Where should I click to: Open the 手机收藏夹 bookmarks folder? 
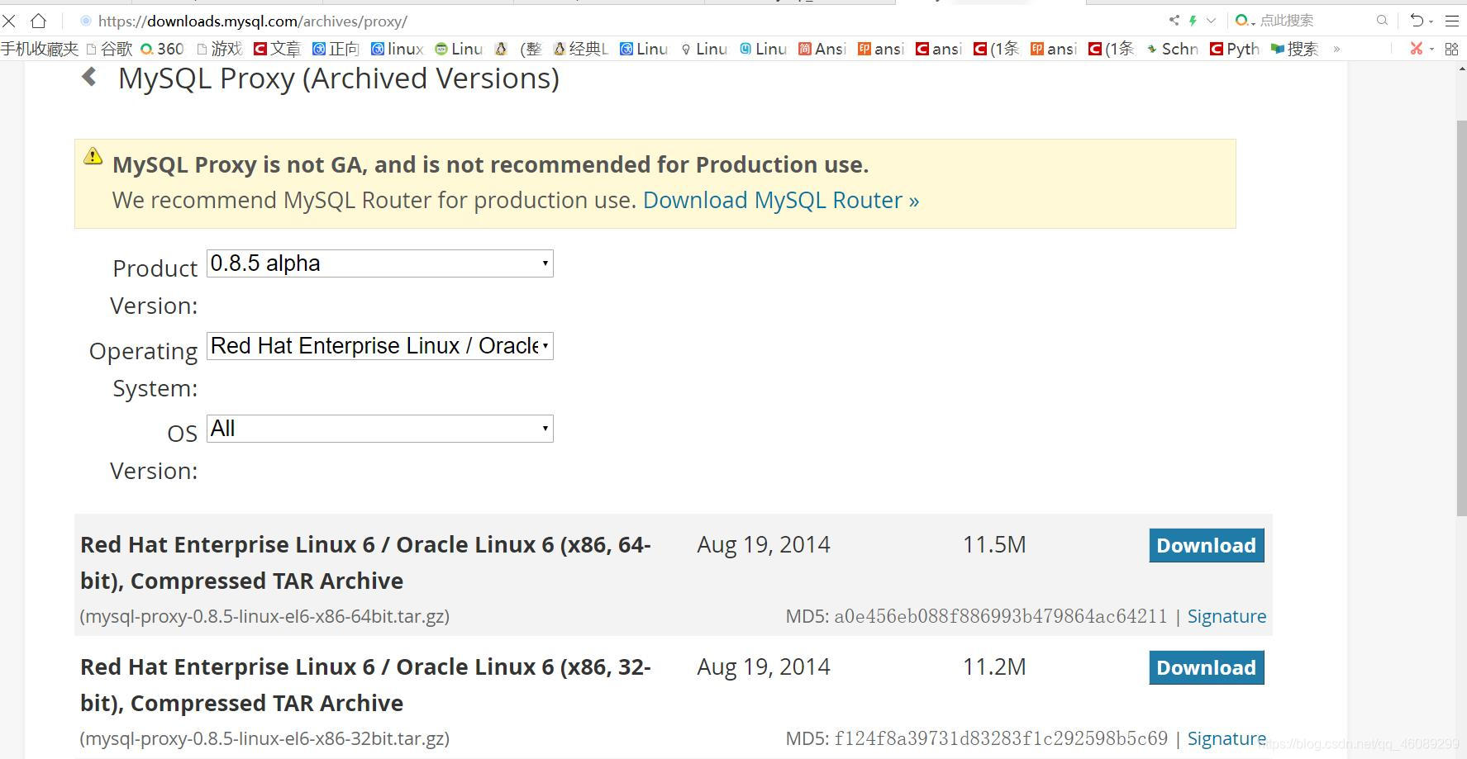tap(40, 49)
